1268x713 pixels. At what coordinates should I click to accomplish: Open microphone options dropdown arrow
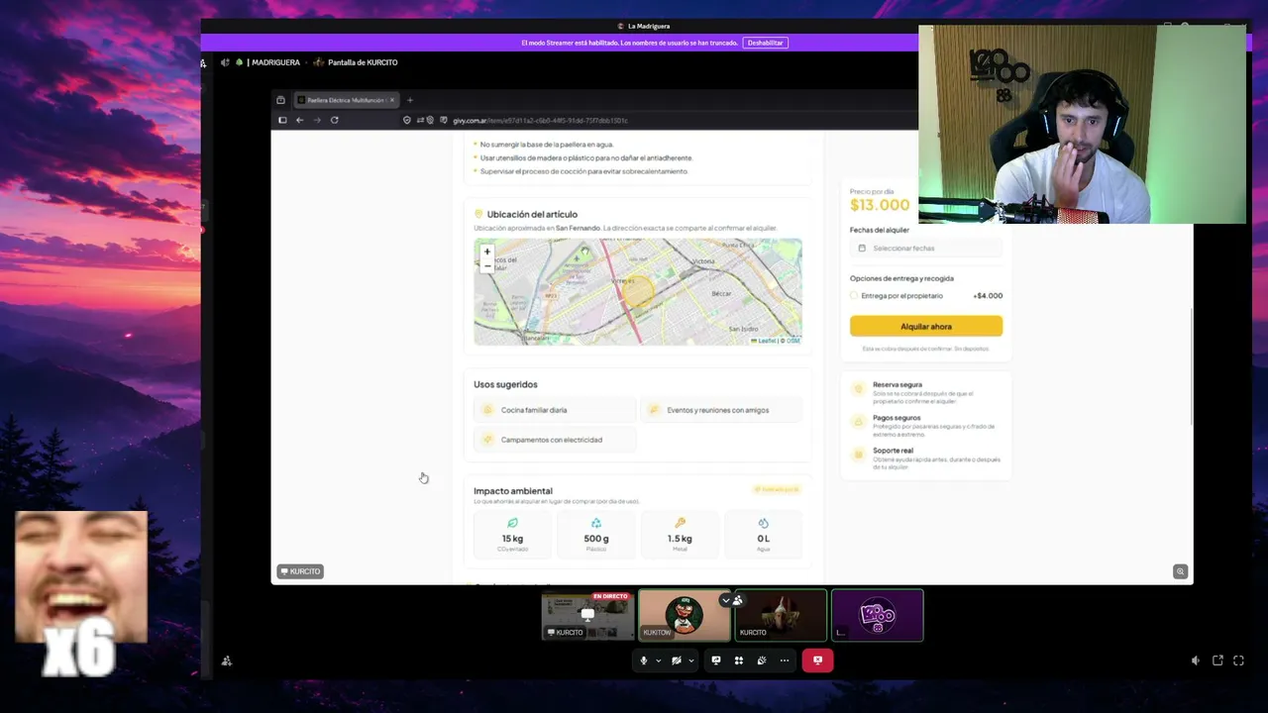(658, 661)
